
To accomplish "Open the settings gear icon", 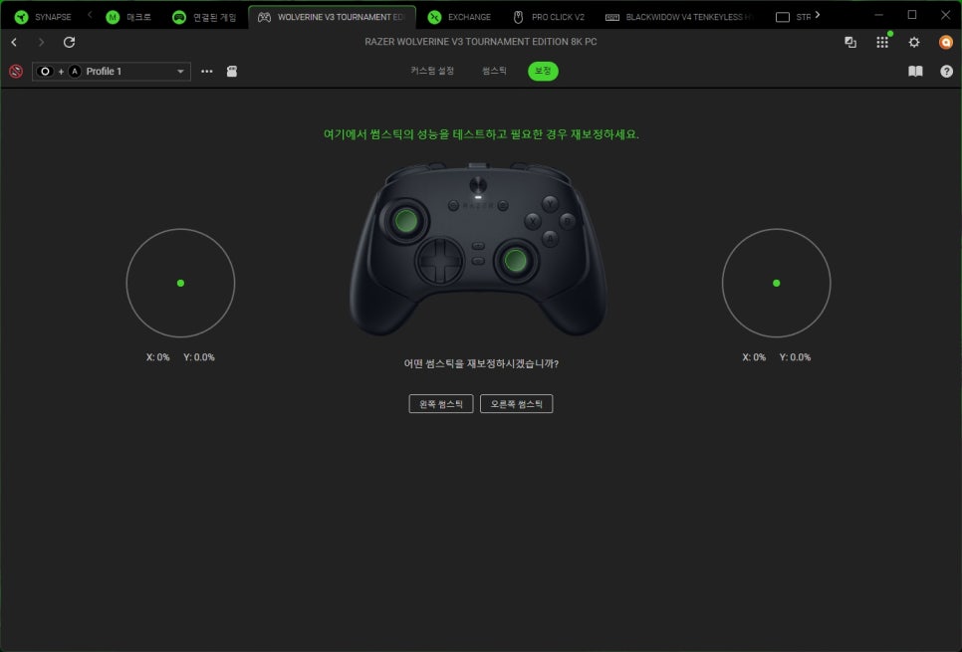I will [914, 42].
